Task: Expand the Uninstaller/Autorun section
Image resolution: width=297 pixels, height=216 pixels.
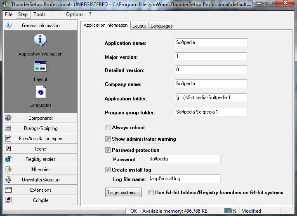Action: 40,179
